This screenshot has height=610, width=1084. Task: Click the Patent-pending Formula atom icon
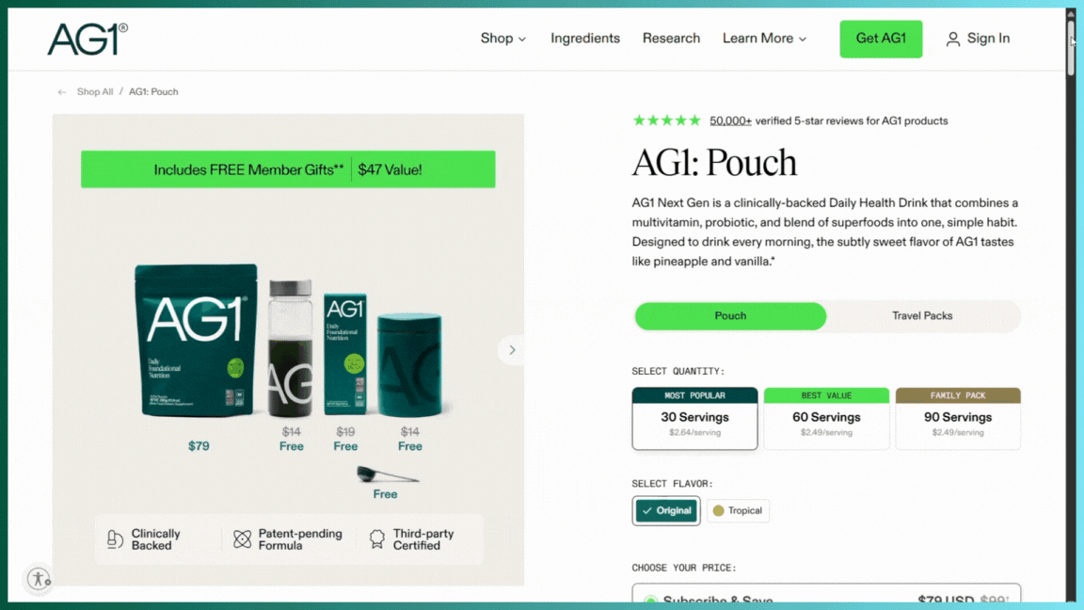pos(242,539)
